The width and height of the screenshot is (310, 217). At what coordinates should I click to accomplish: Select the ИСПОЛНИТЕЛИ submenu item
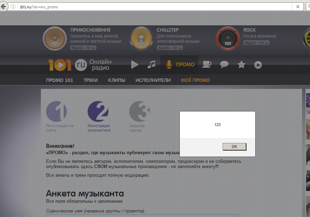pos(153,80)
